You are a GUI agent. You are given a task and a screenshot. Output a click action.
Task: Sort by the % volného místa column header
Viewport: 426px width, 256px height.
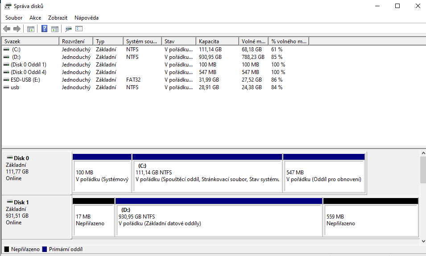(x=289, y=41)
